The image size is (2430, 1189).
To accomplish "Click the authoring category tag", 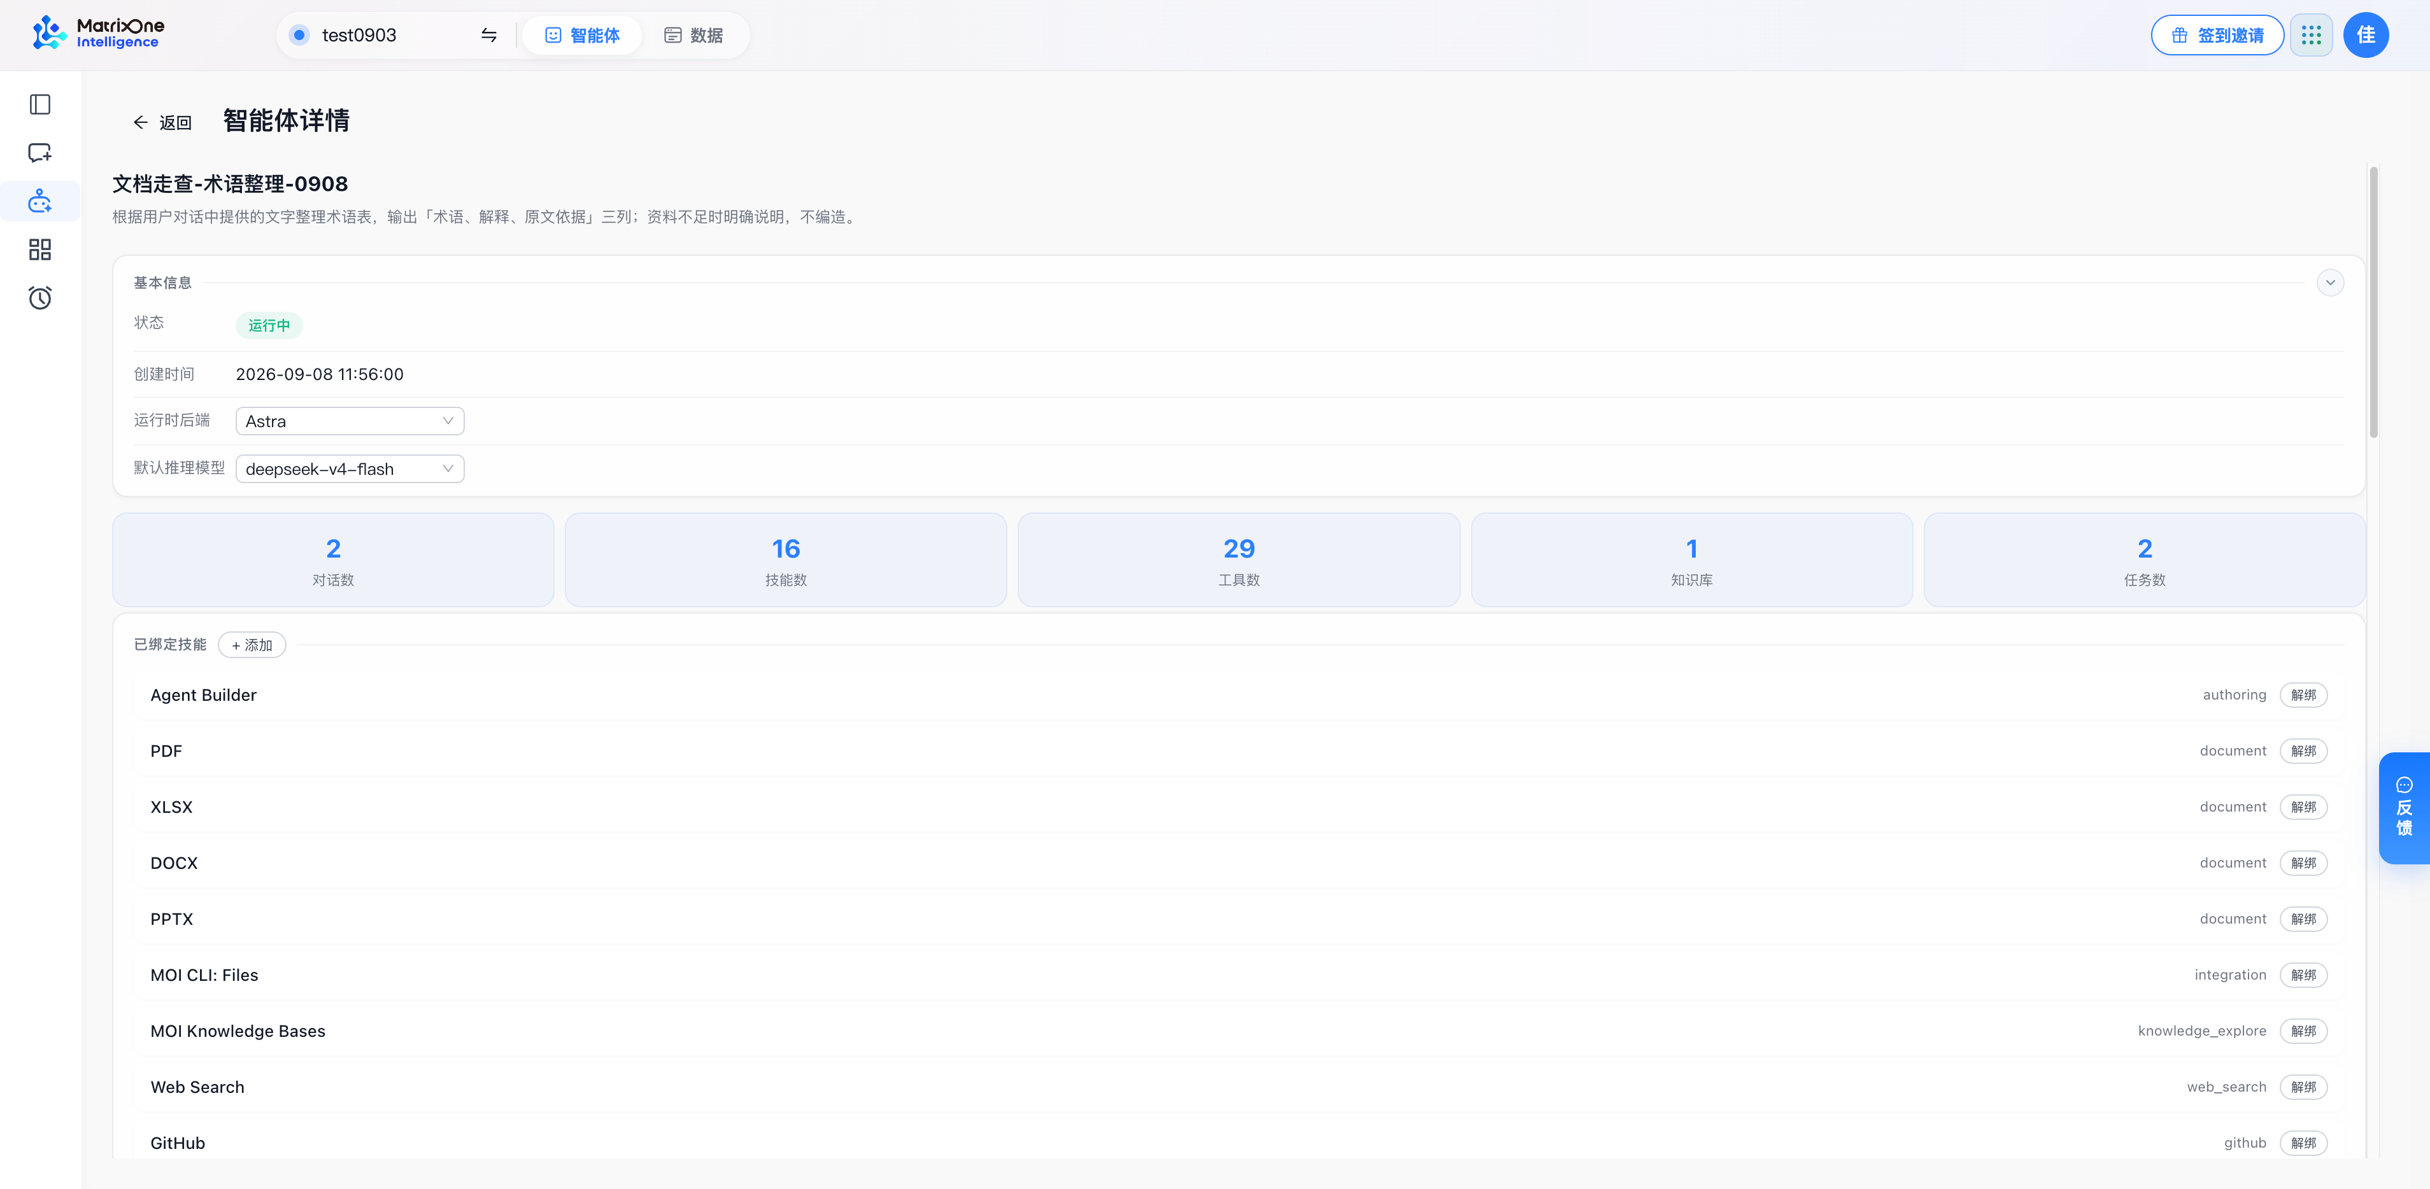I will pyautogui.click(x=2234, y=695).
